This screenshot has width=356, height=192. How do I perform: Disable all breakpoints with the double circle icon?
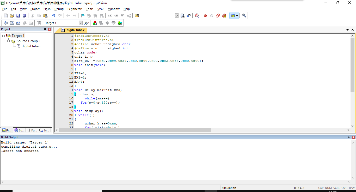(218, 16)
